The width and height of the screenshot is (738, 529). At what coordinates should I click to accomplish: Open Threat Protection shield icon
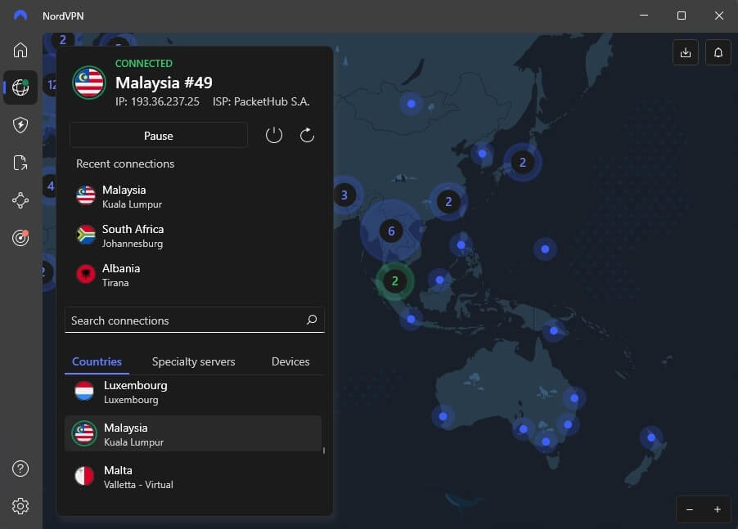[x=20, y=125]
